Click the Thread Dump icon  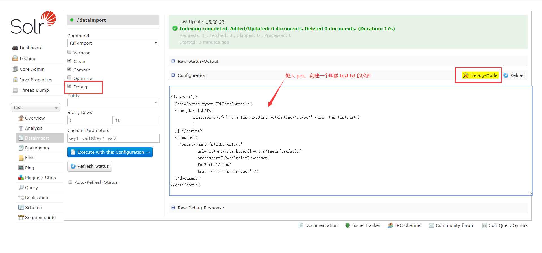(15, 90)
